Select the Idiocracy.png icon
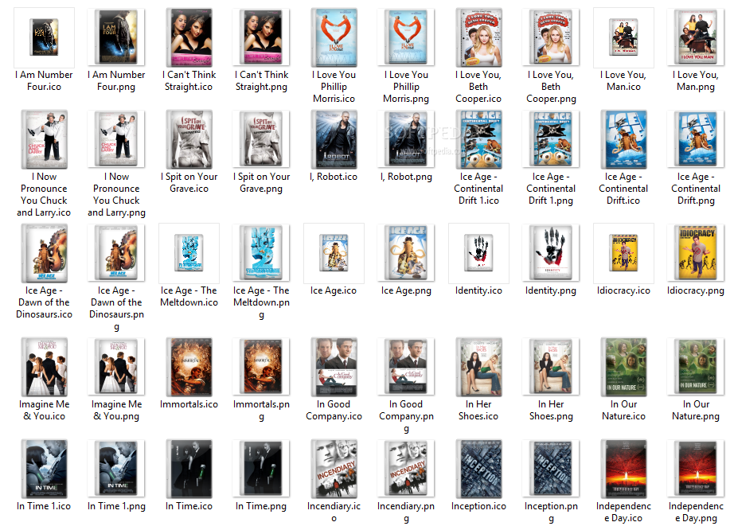The height and width of the screenshot is (526, 734). coord(696,253)
